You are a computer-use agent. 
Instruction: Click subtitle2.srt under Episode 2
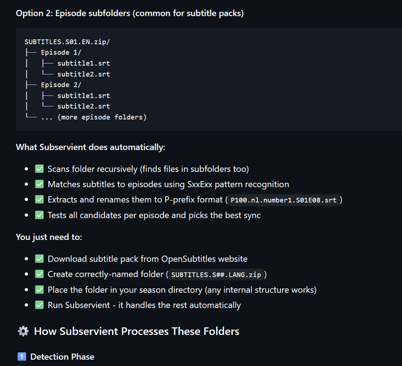(83, 106)
